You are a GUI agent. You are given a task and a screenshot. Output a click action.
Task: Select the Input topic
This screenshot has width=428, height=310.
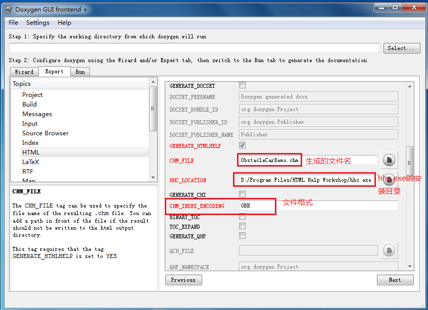(30, 124)
